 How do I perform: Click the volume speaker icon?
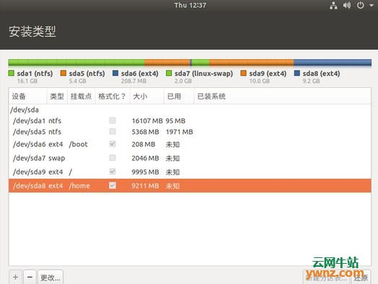click(347, 5)
